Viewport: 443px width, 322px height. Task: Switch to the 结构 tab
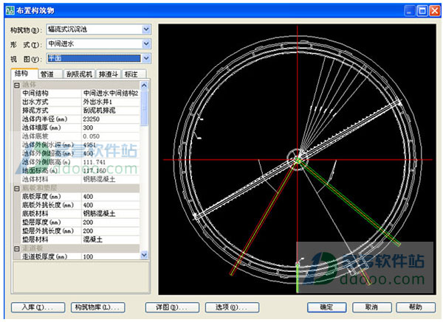pos(24,74)
